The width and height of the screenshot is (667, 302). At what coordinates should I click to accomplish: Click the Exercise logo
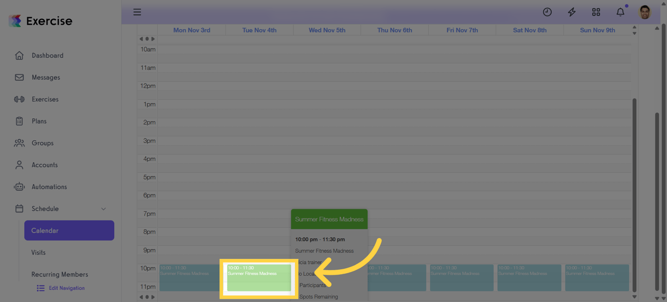pos(41,21)
